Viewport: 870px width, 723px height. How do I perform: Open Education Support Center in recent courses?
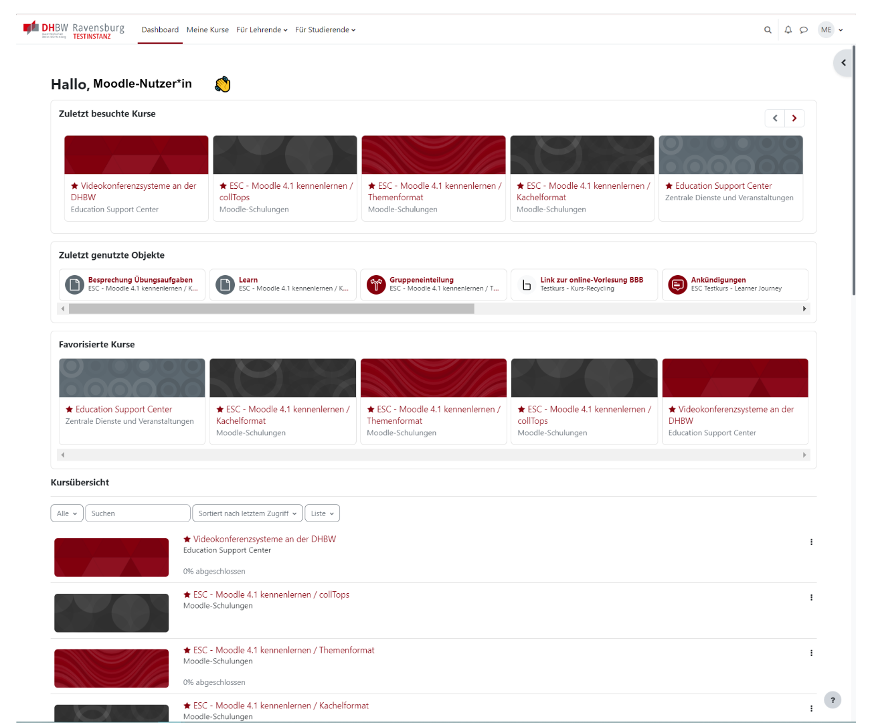[x=723, y=186]
